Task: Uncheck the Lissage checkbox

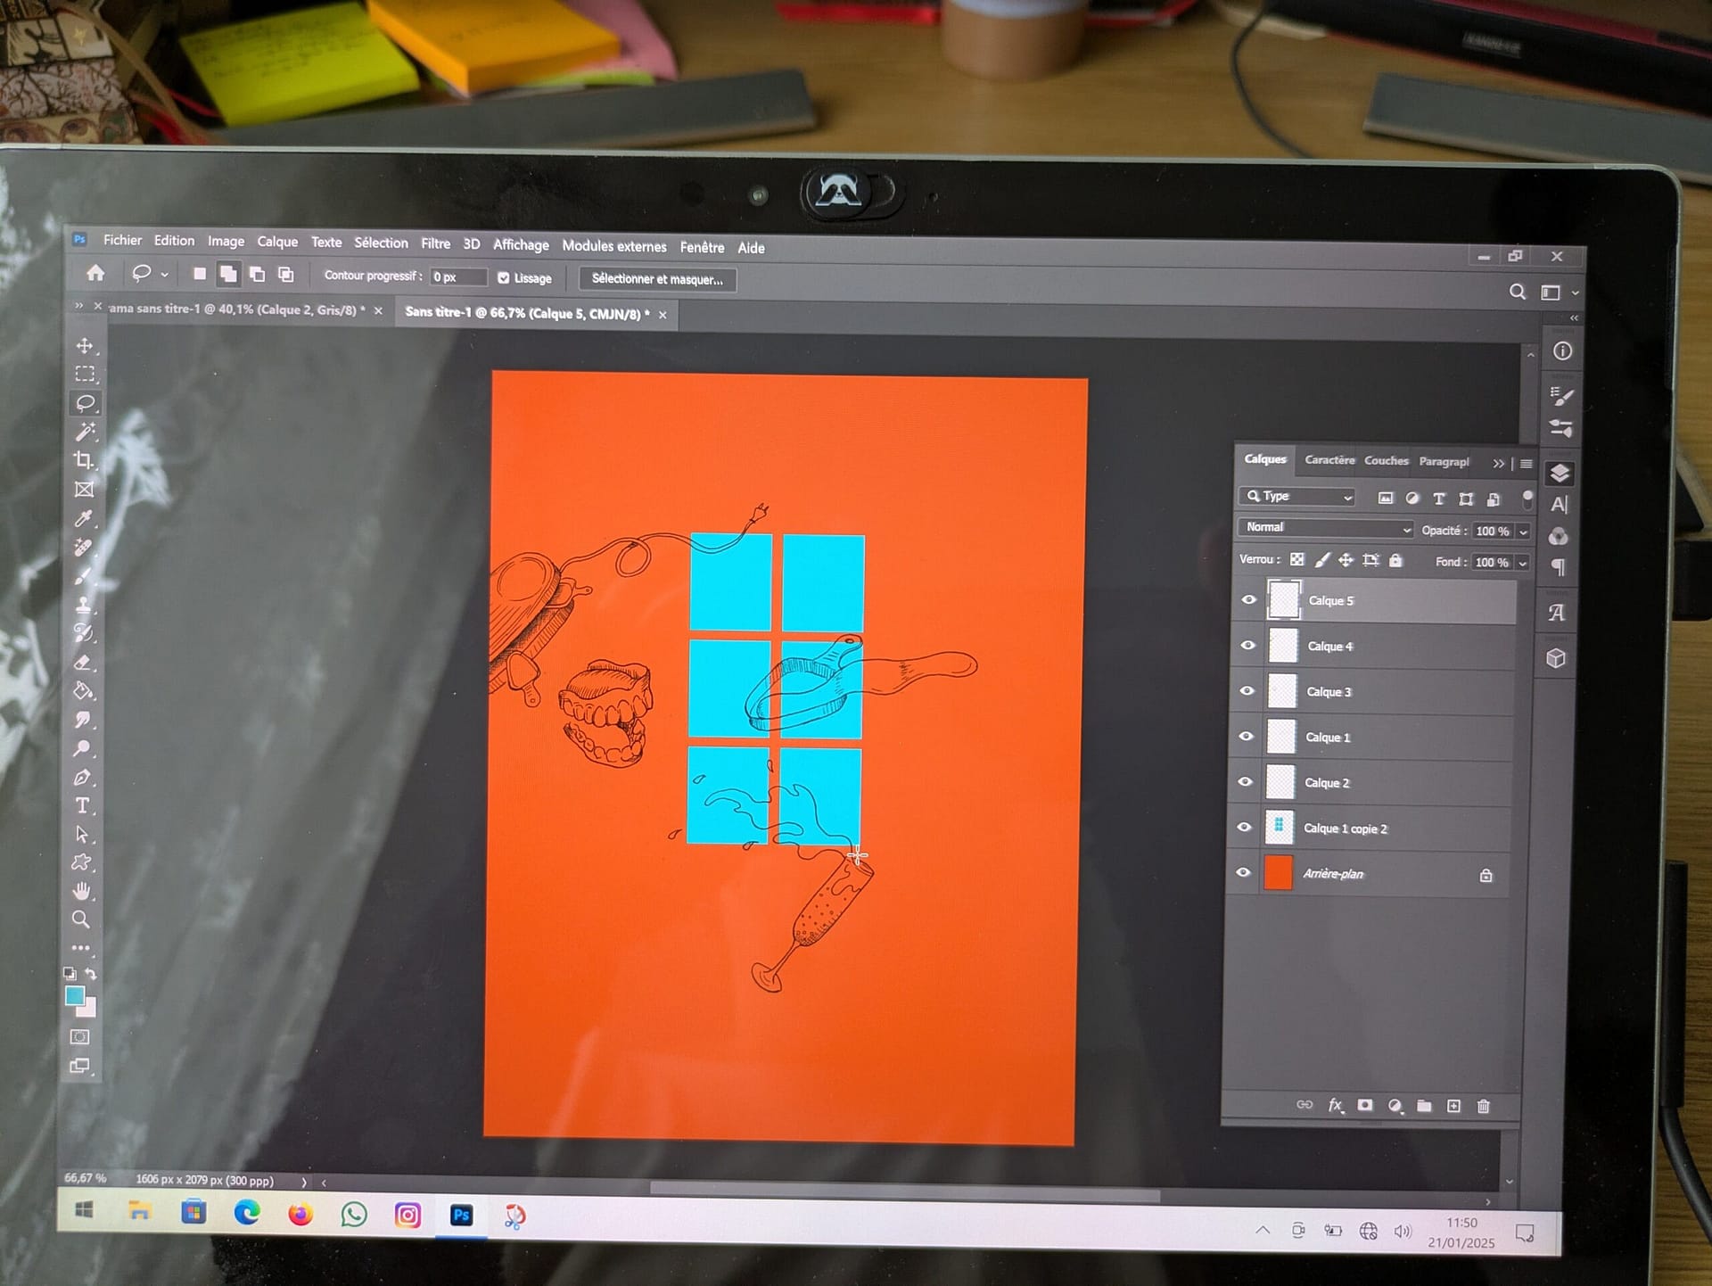Action: point(504,277)
